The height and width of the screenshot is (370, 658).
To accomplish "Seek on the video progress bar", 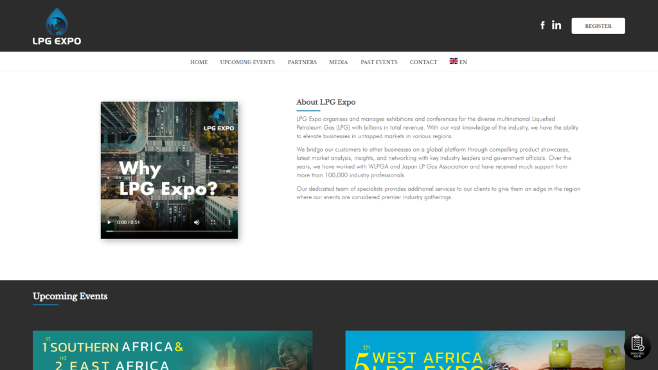I will (169, 231).
